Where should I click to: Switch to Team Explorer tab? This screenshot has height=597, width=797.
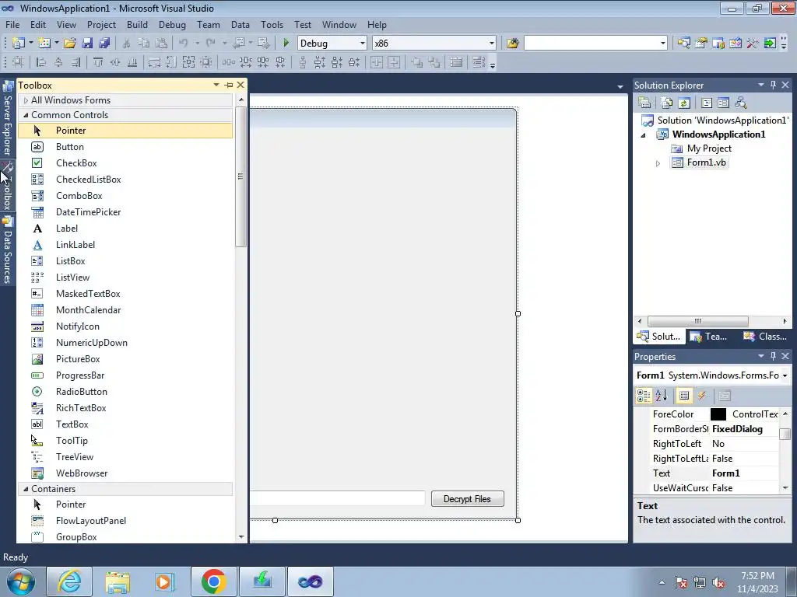click(708, 336)
